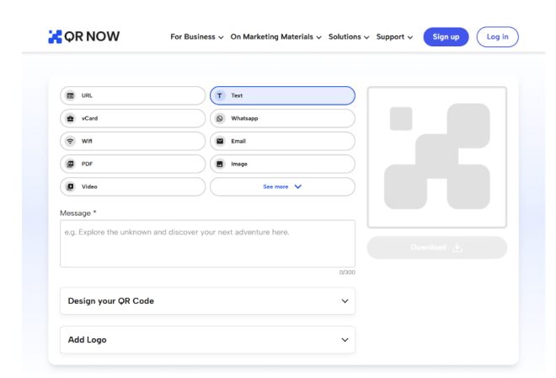Click the Download label text

(428, 247)
